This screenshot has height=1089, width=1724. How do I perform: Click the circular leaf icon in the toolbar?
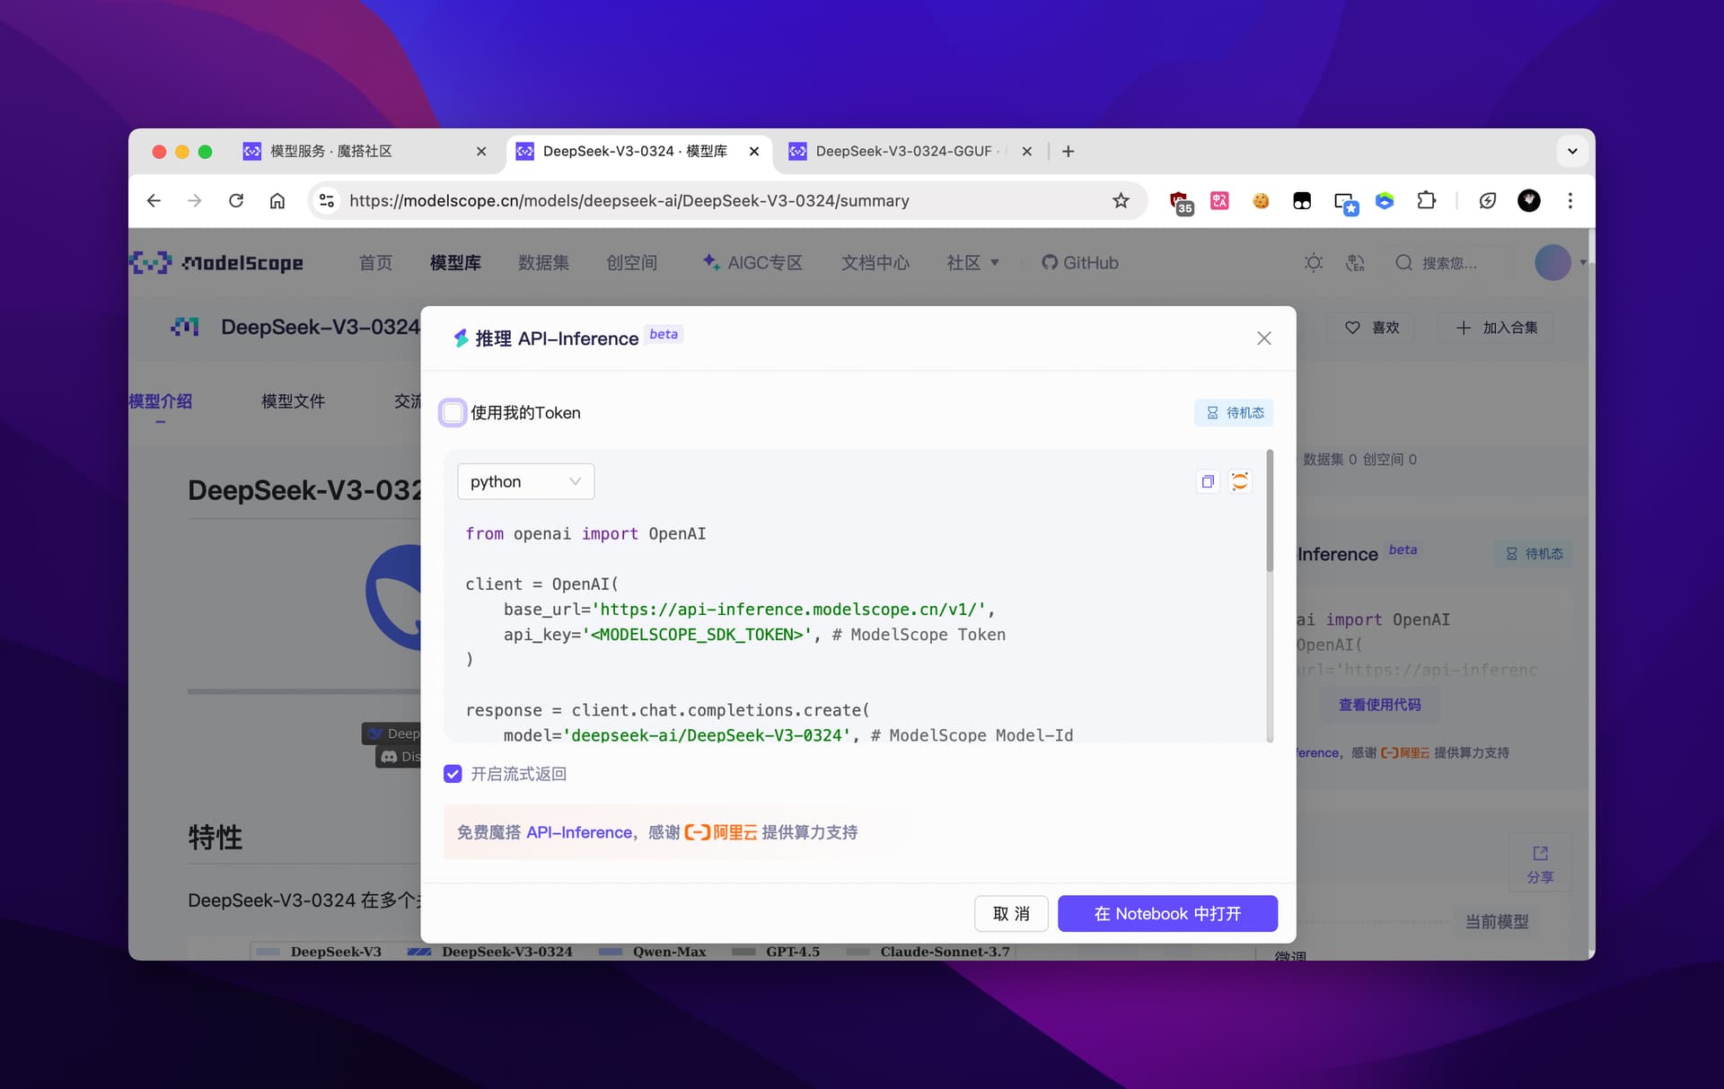pyautogui.click(x=1488, y=201)
